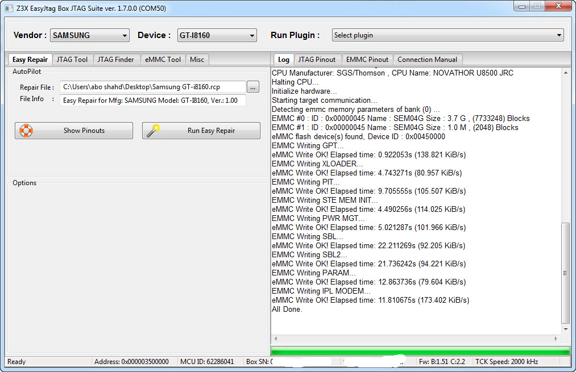
Task: Switch to the JTAG Tool tab
Action: [x=72, y=60]
